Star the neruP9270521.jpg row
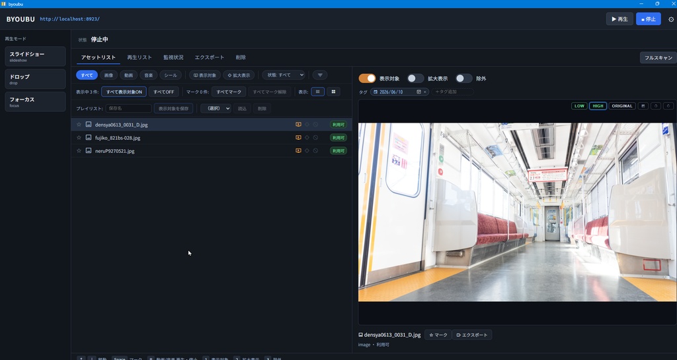This screenshot has width=677, height=360. 79,151
